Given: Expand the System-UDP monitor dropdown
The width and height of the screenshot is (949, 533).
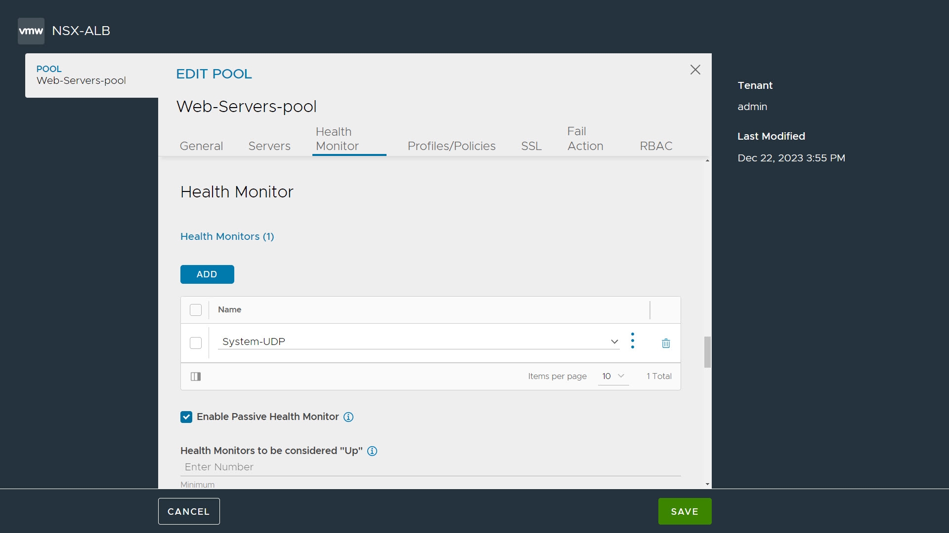Looking at the screenshot, I should 614,342.
